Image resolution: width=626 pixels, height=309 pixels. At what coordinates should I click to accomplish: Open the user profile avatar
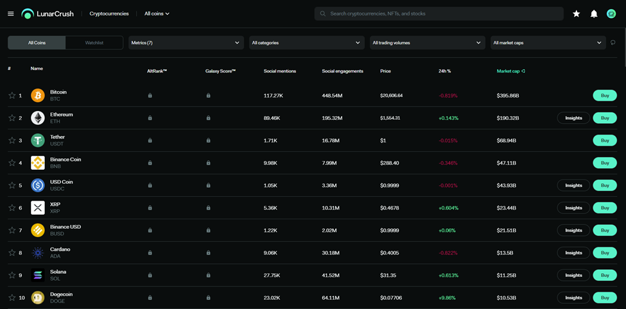pos(611,13)
